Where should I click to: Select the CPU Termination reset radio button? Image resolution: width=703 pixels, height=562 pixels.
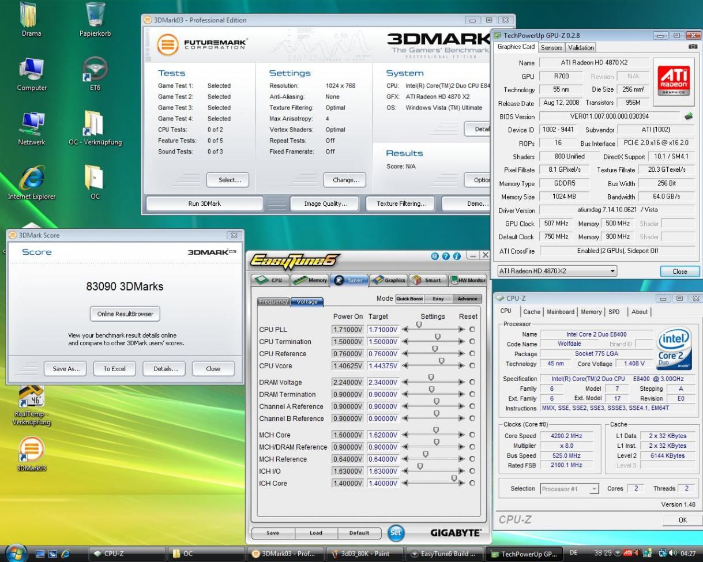473,341
